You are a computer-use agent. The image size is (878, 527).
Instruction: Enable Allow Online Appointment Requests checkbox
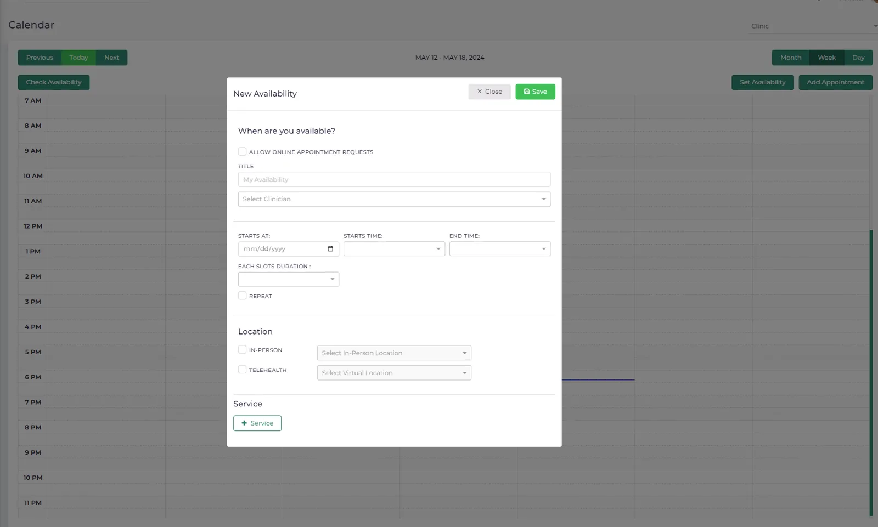click(242, 151)
